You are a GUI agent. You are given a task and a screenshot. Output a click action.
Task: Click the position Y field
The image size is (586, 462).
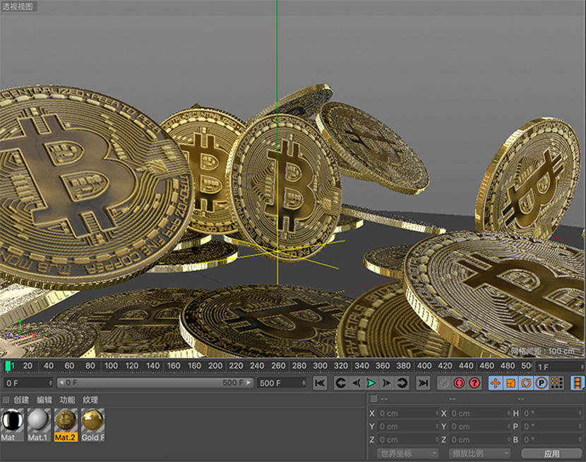pyautogui.click(x=408, y=427)
